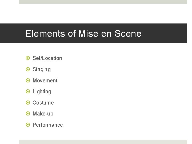Click the word "Scene" in the slide title
Screen dimensions: 192x144
128,34
